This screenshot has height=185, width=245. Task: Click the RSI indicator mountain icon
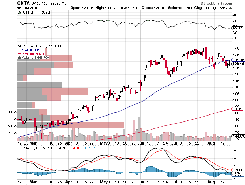pos(20,12)
